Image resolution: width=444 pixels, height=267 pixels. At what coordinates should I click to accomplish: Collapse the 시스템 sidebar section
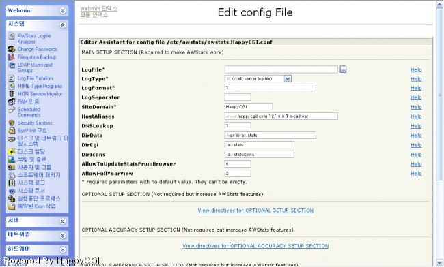pyautogui.click(x=63, y=25)
